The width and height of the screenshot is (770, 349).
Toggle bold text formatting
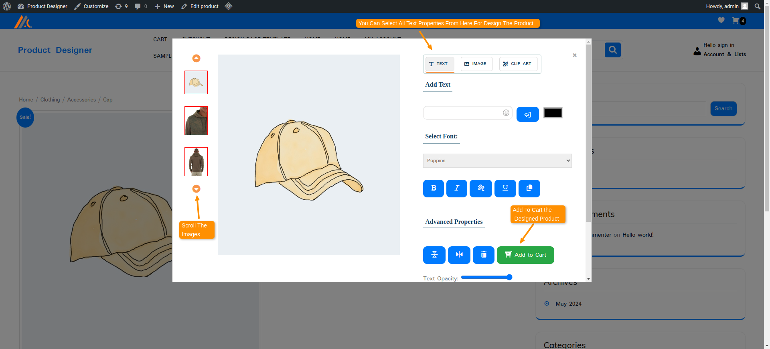pos(434,189)
